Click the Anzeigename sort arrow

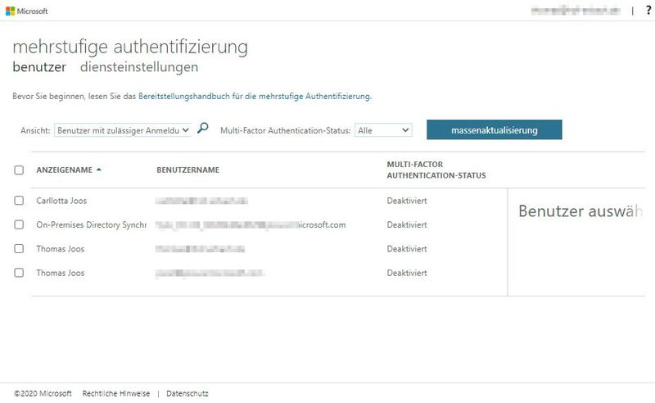(x=99, y=170)
